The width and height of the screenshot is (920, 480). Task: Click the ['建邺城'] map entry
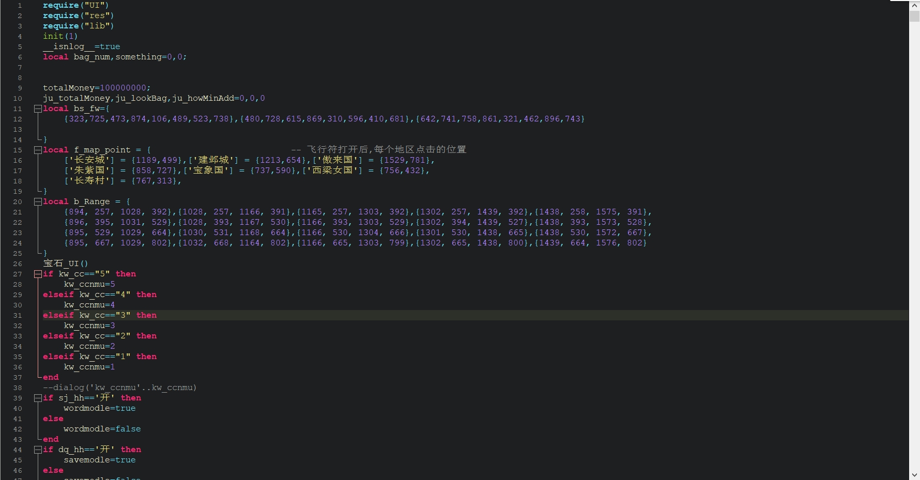tap(247, 160)
